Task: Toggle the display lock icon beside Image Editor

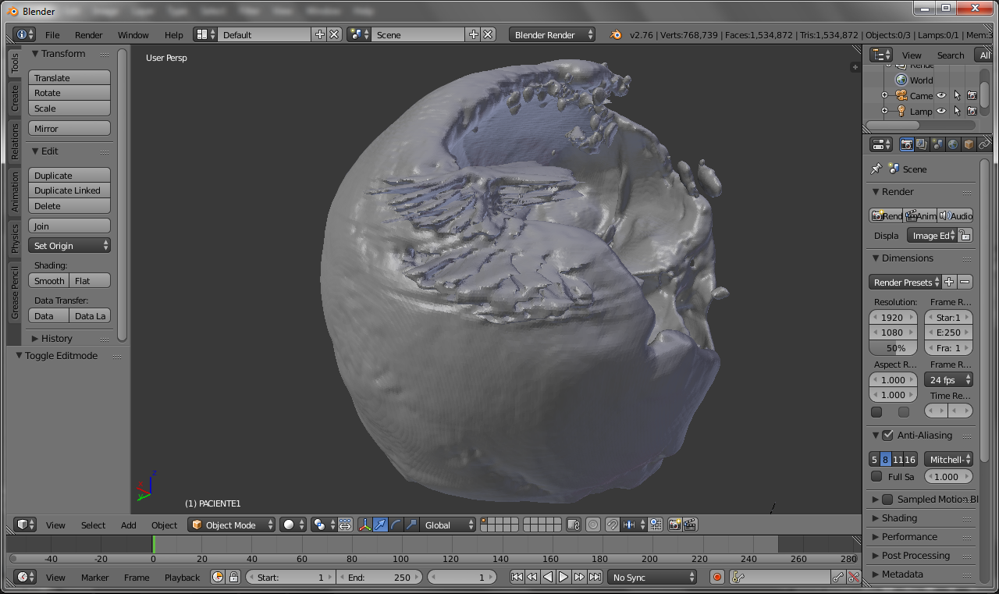Action: 965,236
